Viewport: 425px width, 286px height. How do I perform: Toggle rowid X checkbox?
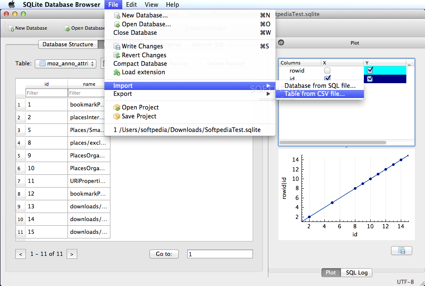pos(327,71)
